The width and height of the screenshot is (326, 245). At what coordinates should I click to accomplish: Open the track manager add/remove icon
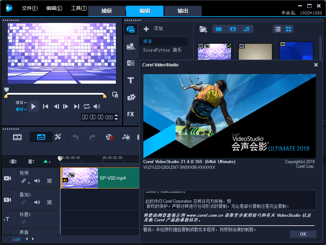31,161
